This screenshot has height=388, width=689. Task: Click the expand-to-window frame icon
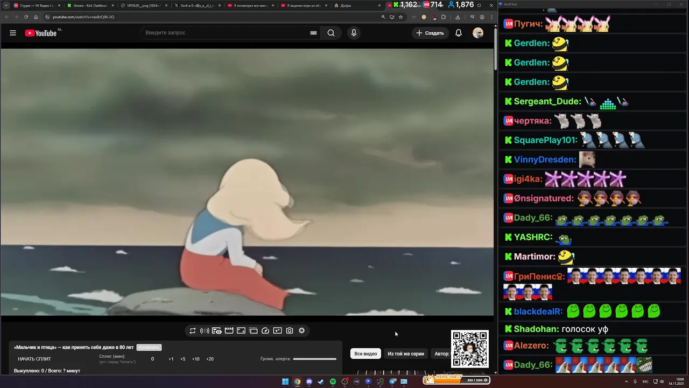241,330
